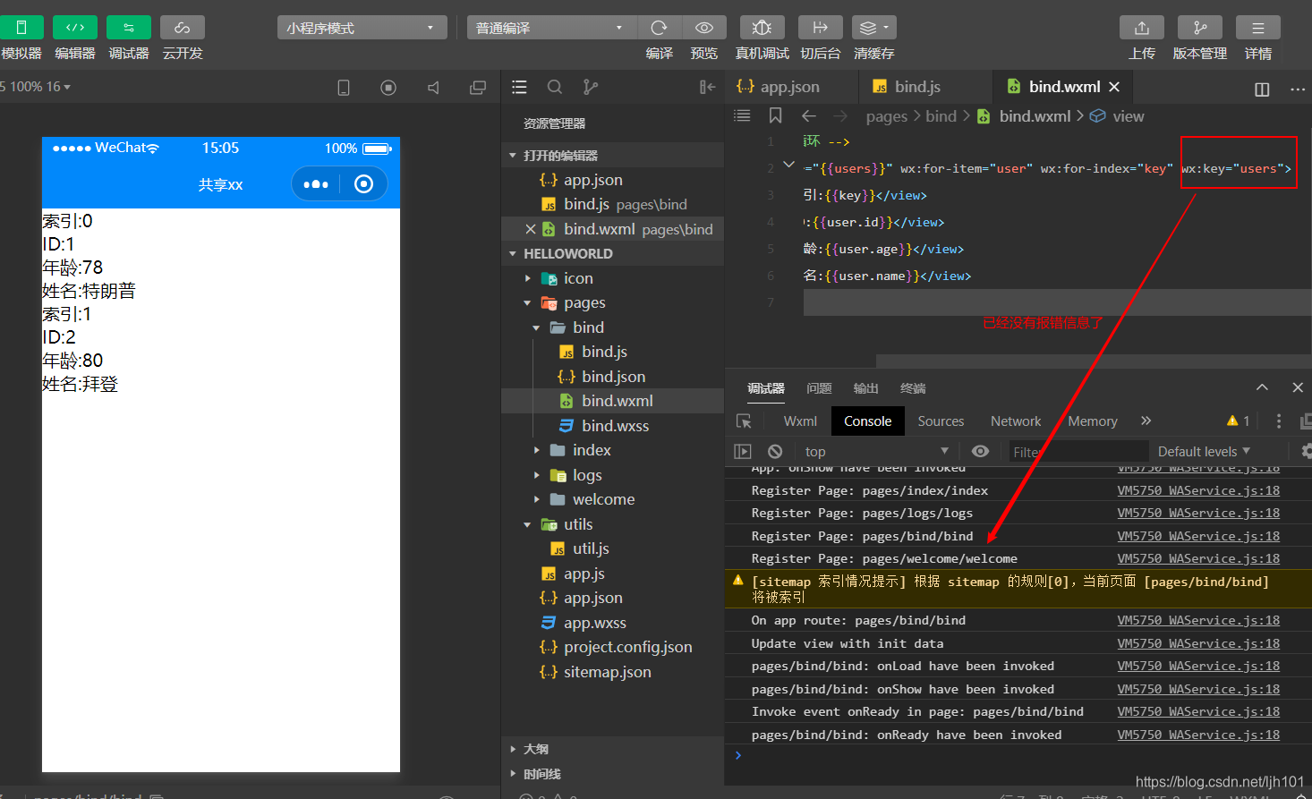
Task: Toggle the editor panel button
Action: click(x=75, y=28)
